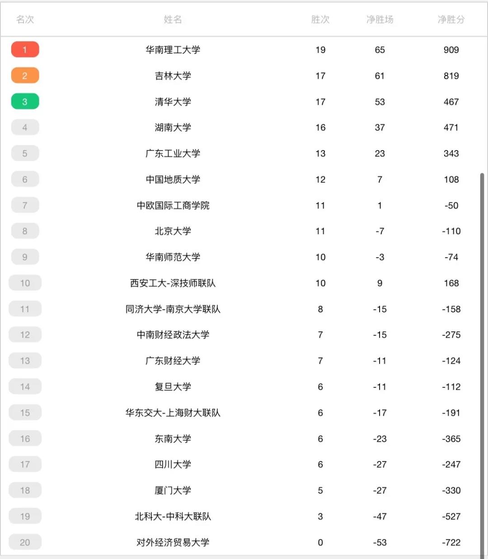Click the red rank 1 badge
Screen dimensions: 488x559
tap(25, 50)
